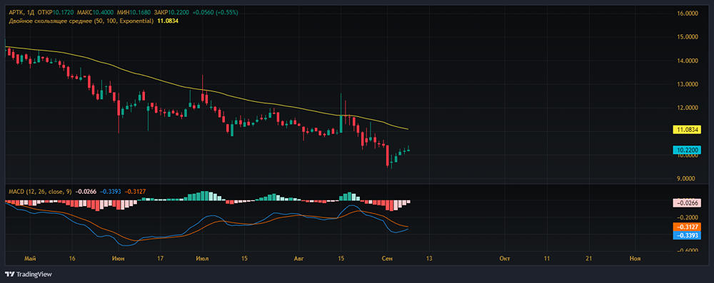Click the TradingView logo
714x283 pixels.
click(x=28, y=274)
